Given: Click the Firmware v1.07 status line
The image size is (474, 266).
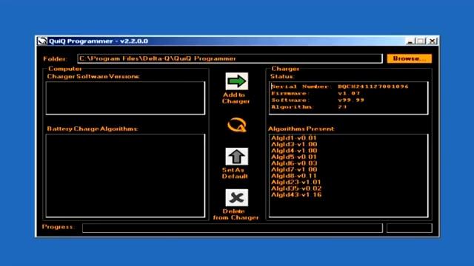Looking at the screenshot, I should [x=316, y=94].
